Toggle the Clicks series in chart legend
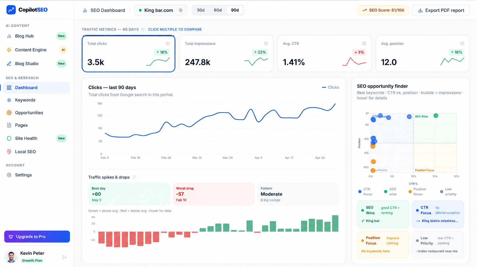The width and height of the screenshot is (477, 267). [331, 87]
